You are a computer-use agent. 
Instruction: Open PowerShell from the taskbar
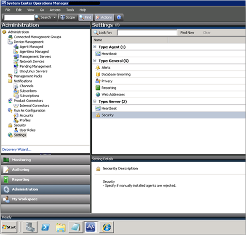pos(45,227)
